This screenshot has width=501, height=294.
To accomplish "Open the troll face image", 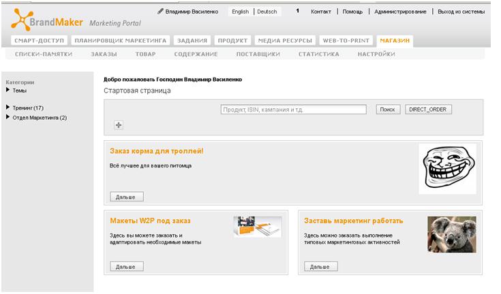I will [x=448, y=168].
